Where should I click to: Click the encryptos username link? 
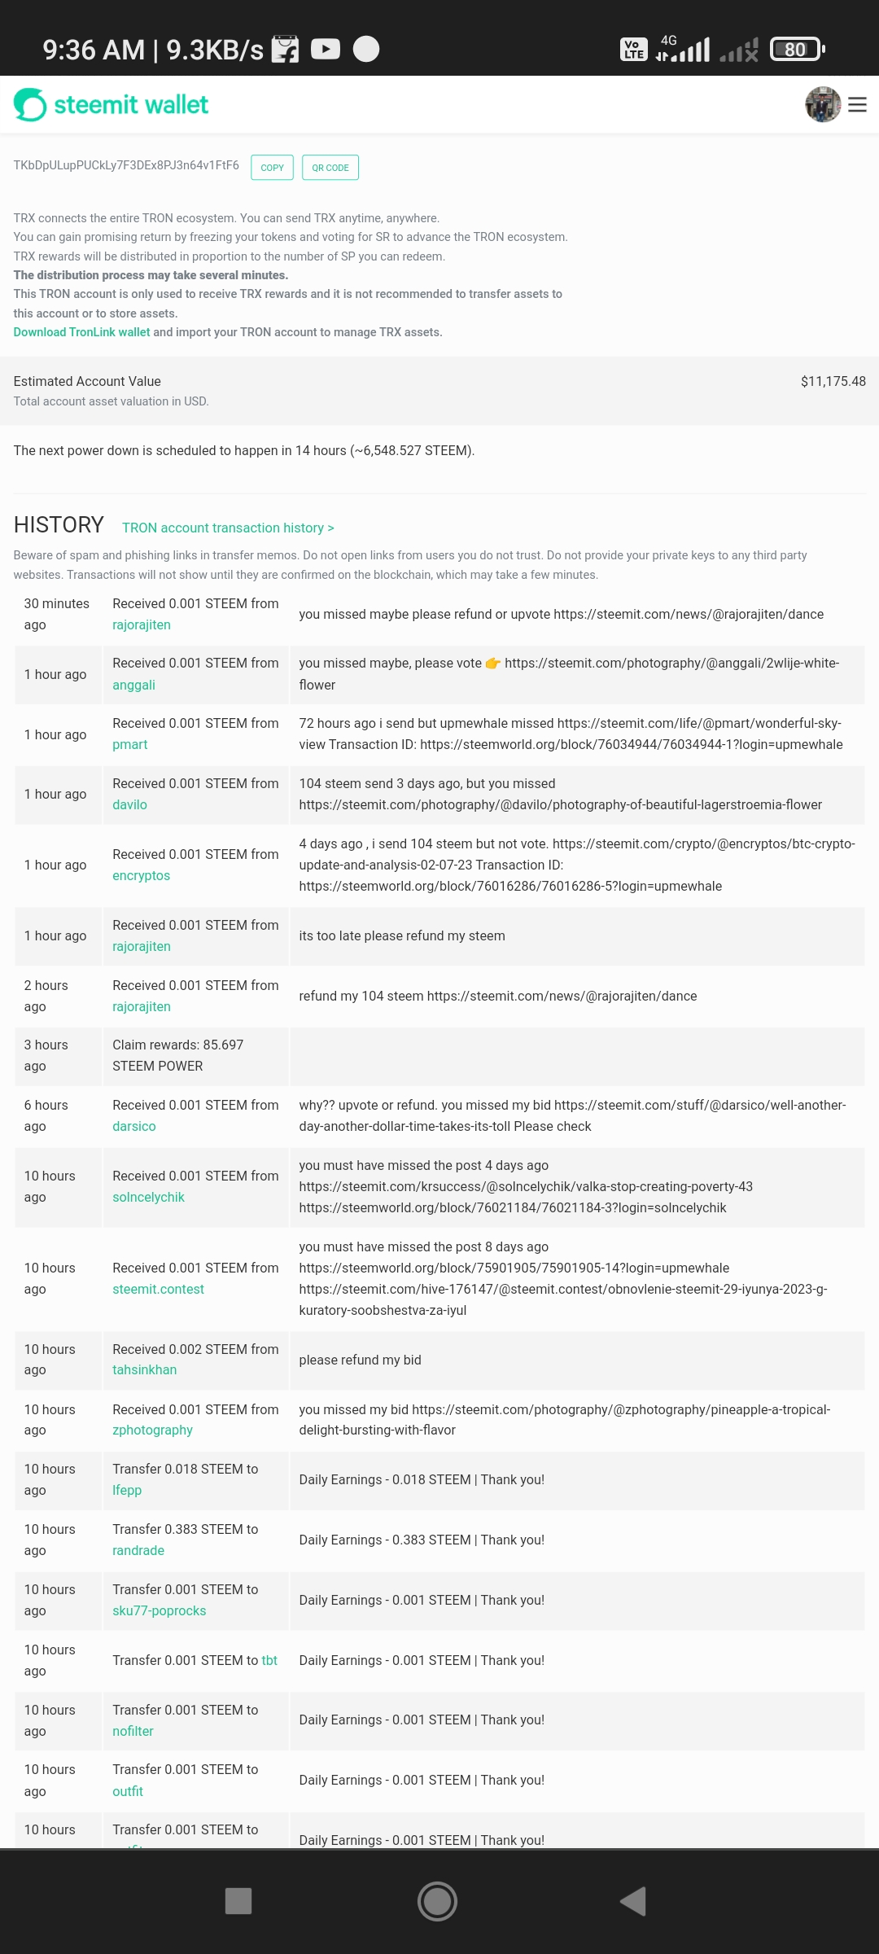click(x=141, y=875)
